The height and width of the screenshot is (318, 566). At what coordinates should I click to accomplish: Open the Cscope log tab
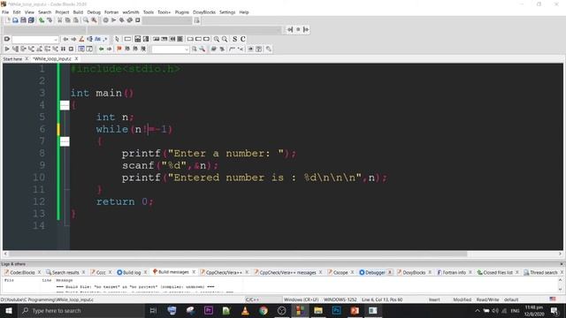click(x=340, y=273)
